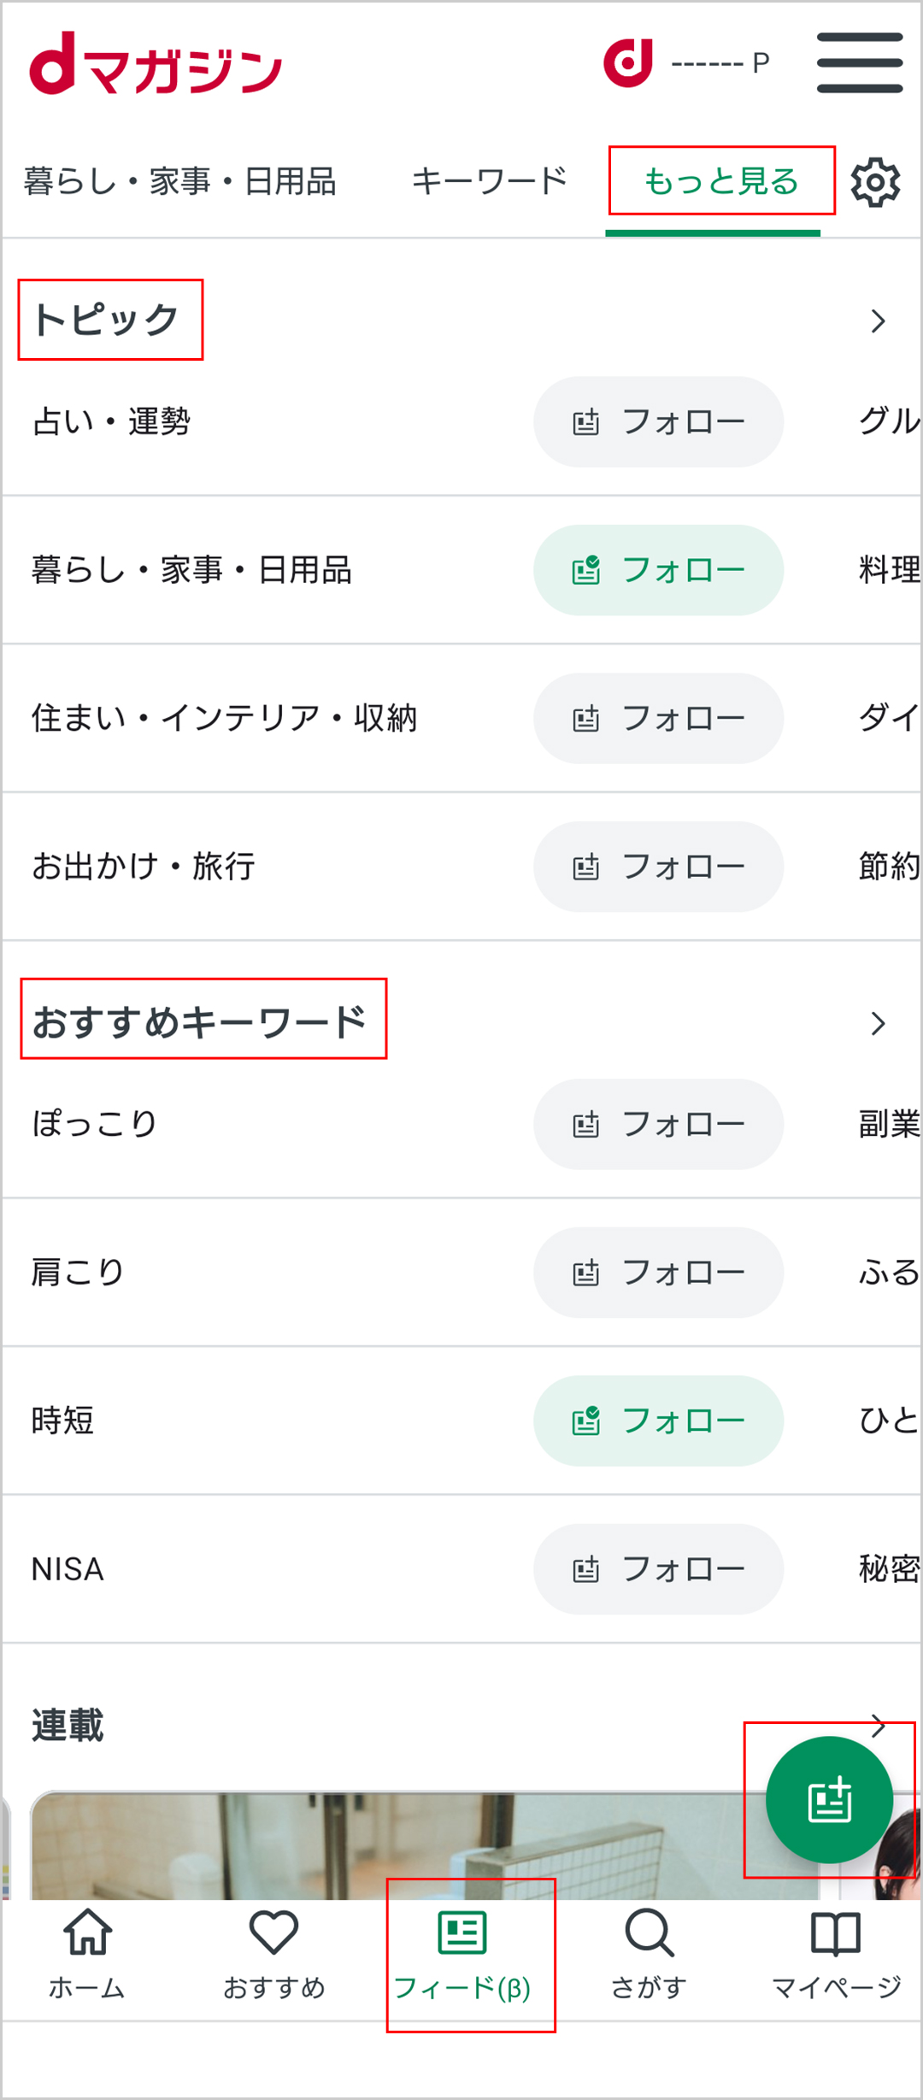The width and height of the screenshot is (923, 2100).
Task: Expand the 連載 section chevron
Action: (x=878, y=1726)
